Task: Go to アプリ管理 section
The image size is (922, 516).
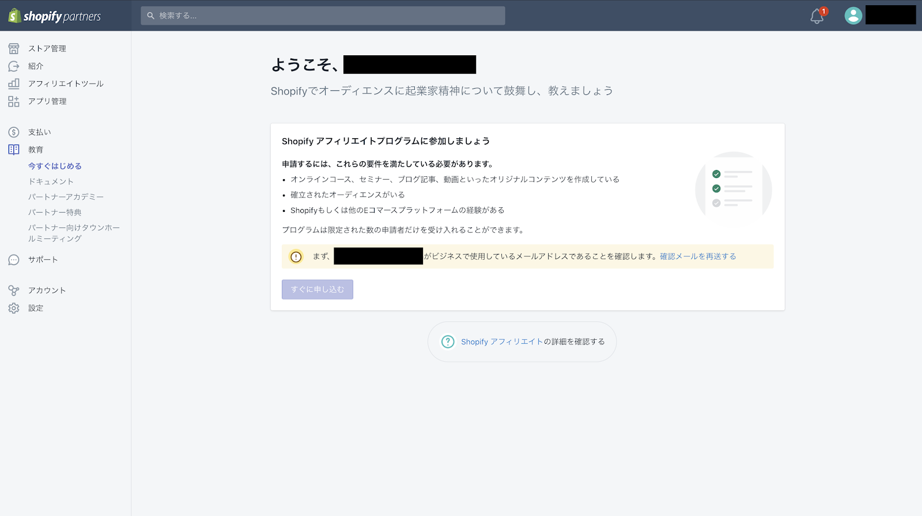Action: (47, 101)
